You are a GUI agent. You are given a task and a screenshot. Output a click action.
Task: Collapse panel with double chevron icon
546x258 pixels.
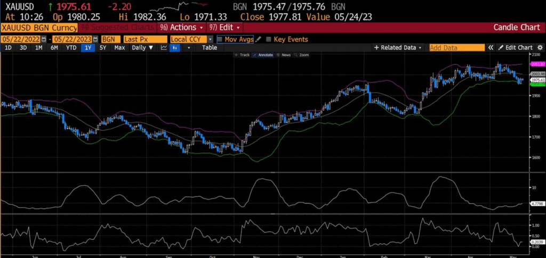coord(491,48)
